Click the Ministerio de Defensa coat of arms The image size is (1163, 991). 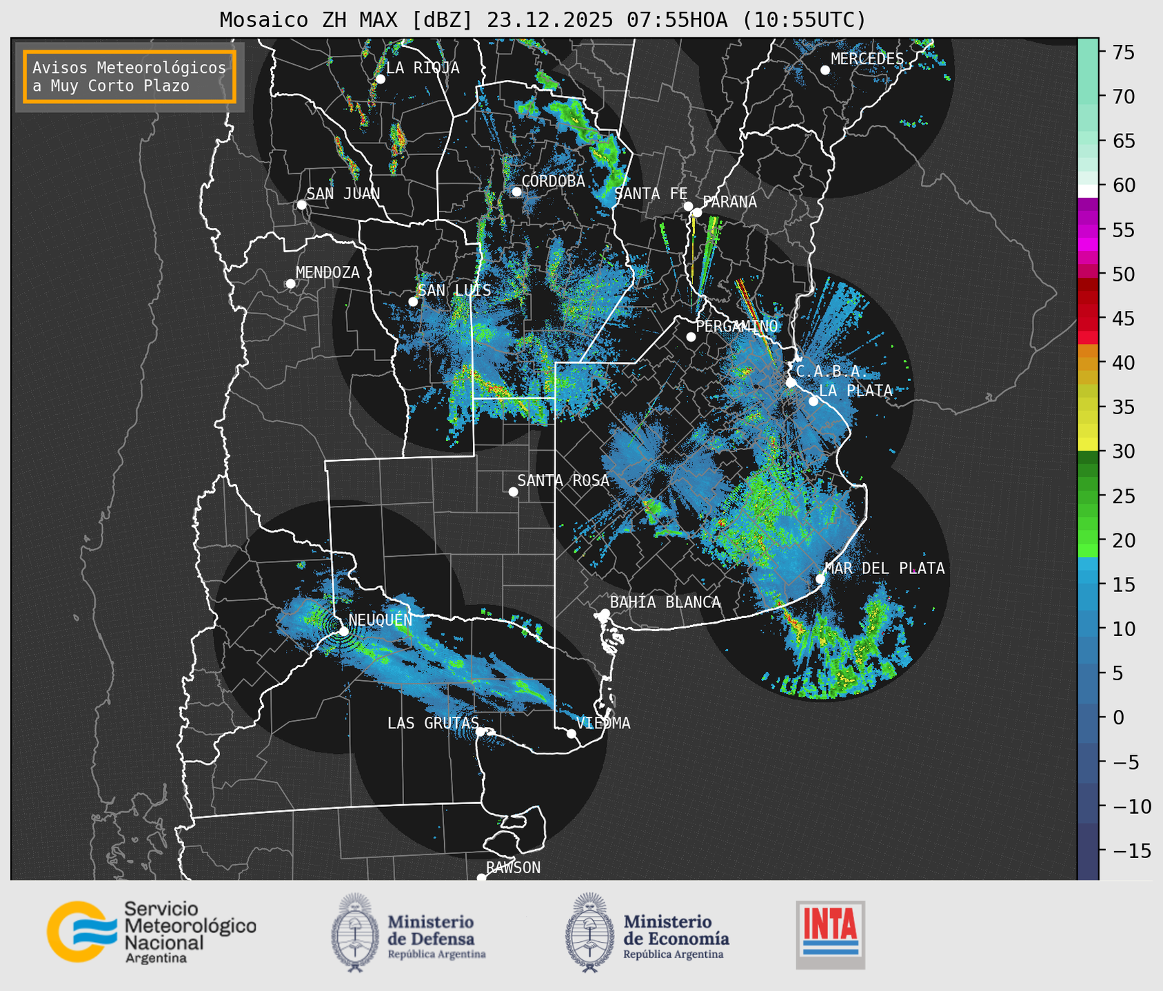click(x=356, y=932)
